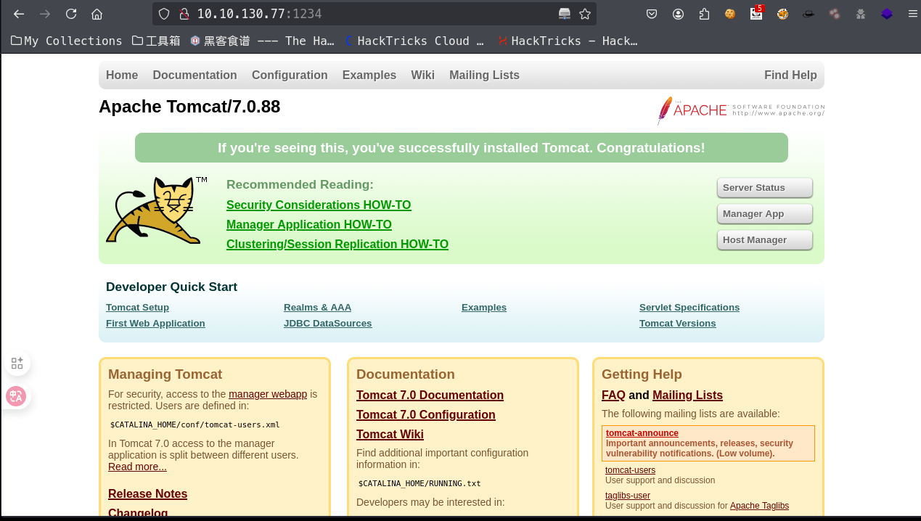Open the HackTricks Cloud bookmark
The width and height of the screenshot is (921, 521).
tap(414, 41)
